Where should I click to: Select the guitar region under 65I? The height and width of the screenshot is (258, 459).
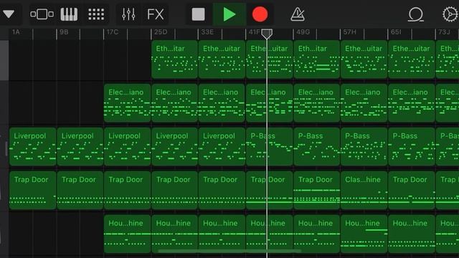coord(411,59)
